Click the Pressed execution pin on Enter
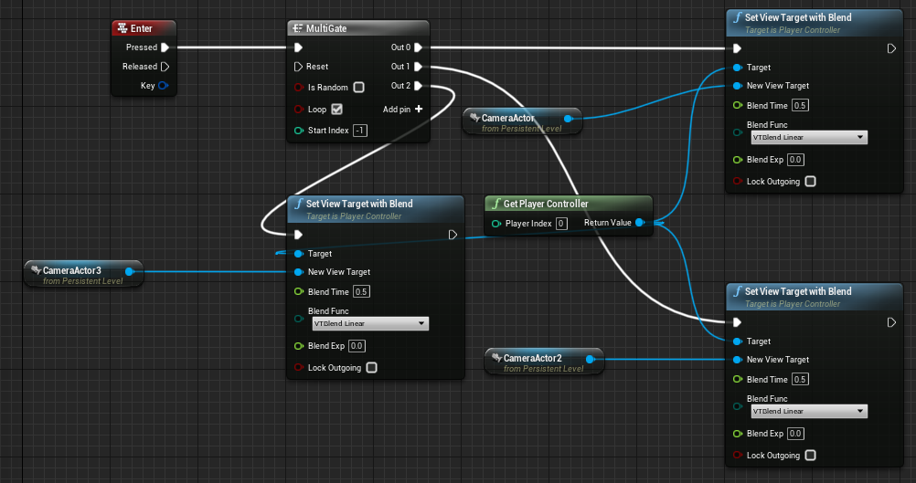The image size is (916, 483). coord(165,47)
